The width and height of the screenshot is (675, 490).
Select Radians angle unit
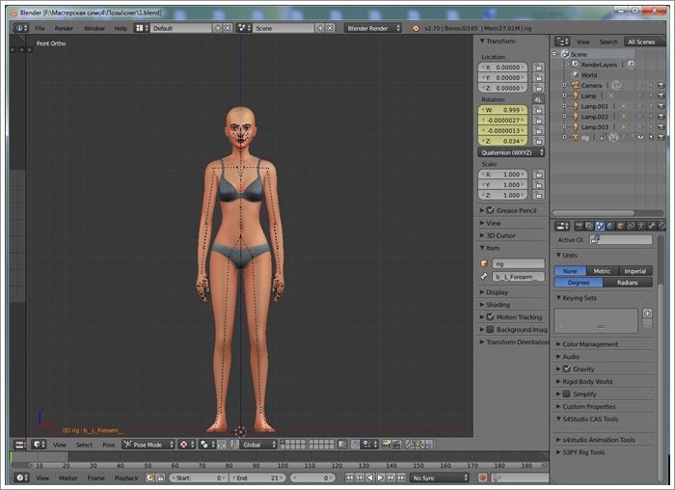pos(627,283)
